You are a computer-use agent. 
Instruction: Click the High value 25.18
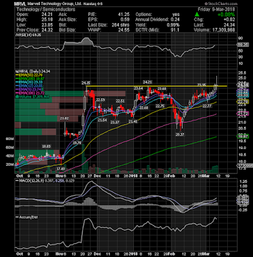[x=47, y=20]
